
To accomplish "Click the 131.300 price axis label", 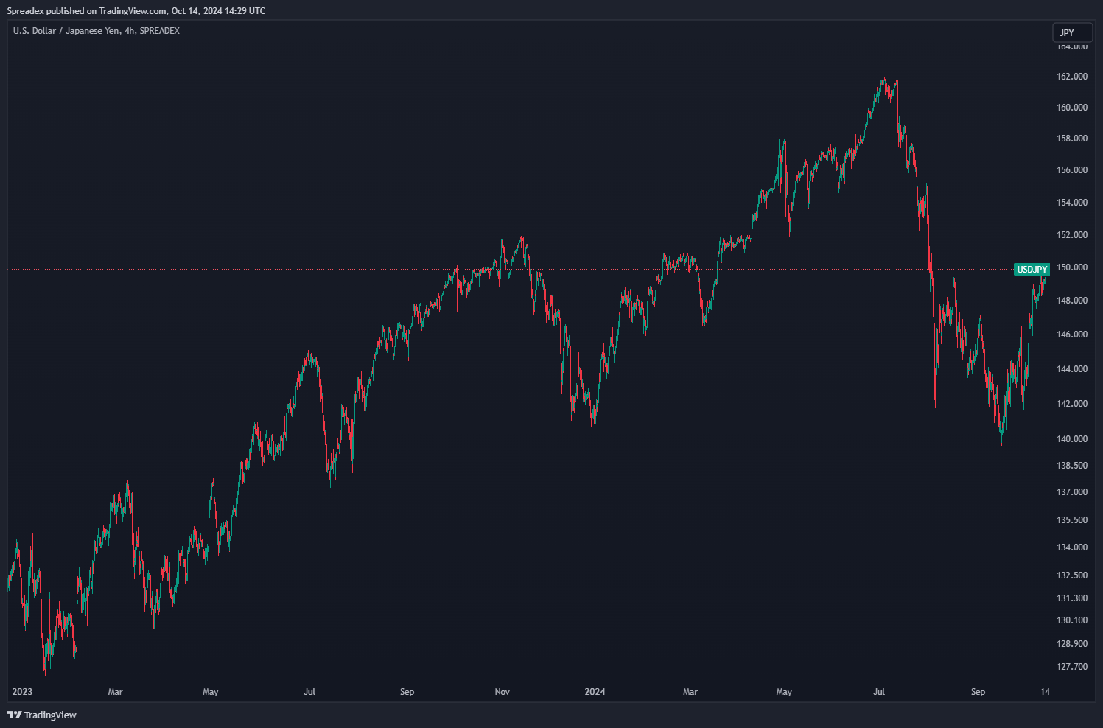I will click(x=1072, y=598).
